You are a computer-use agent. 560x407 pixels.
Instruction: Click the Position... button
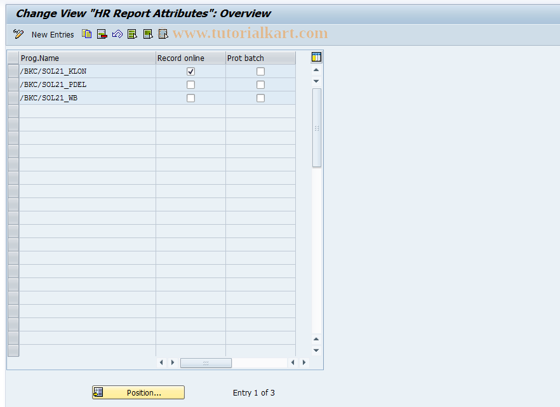(138, 392)
